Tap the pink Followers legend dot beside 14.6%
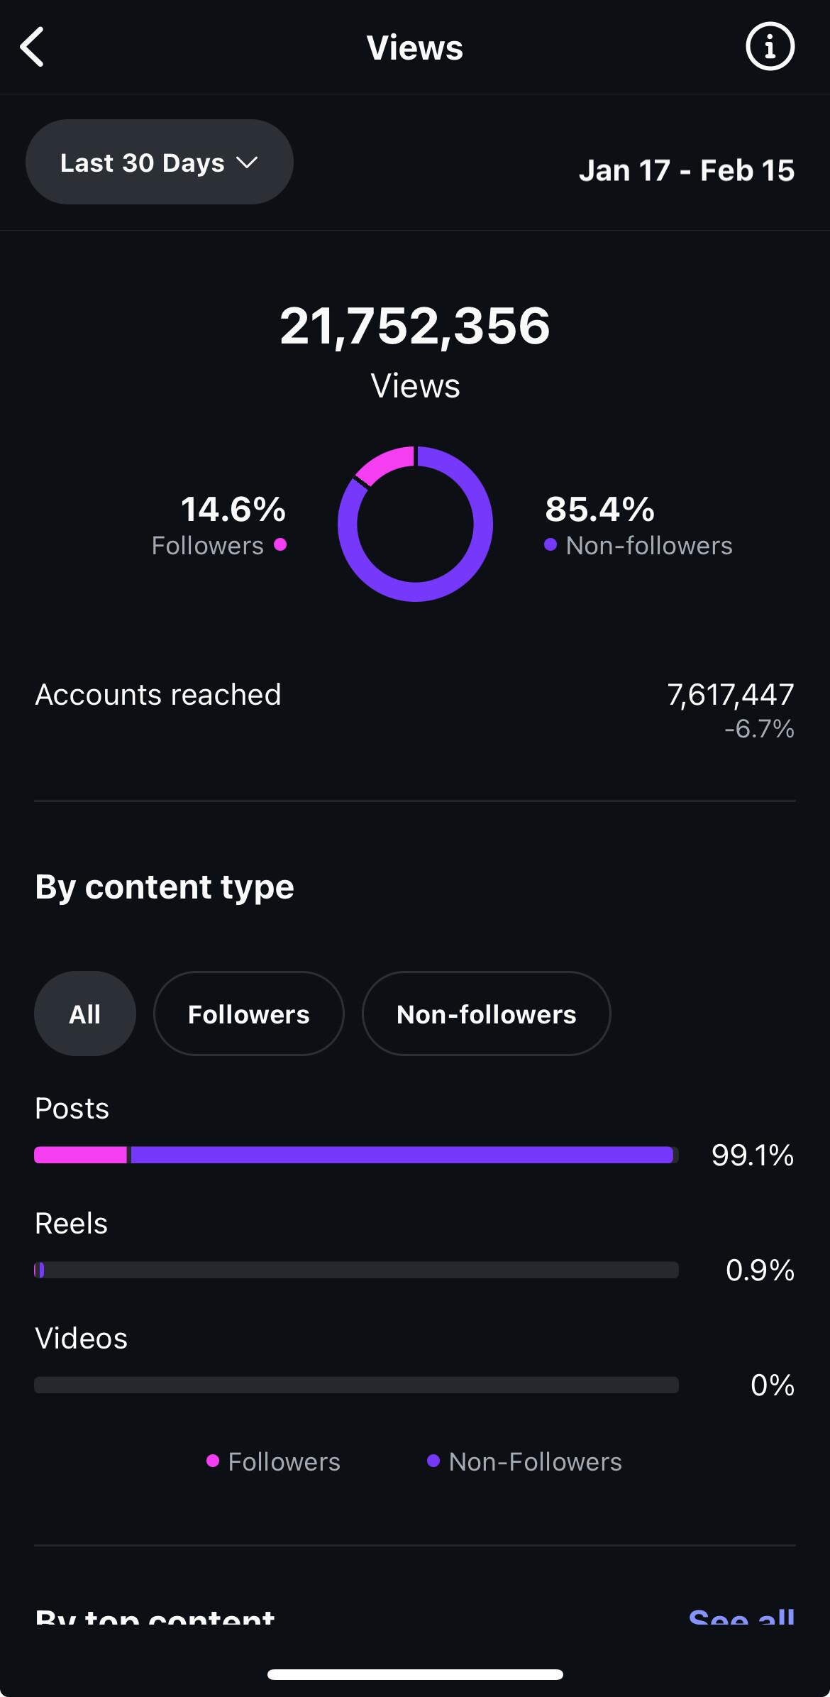830x1697 pixels. point(280,544)
